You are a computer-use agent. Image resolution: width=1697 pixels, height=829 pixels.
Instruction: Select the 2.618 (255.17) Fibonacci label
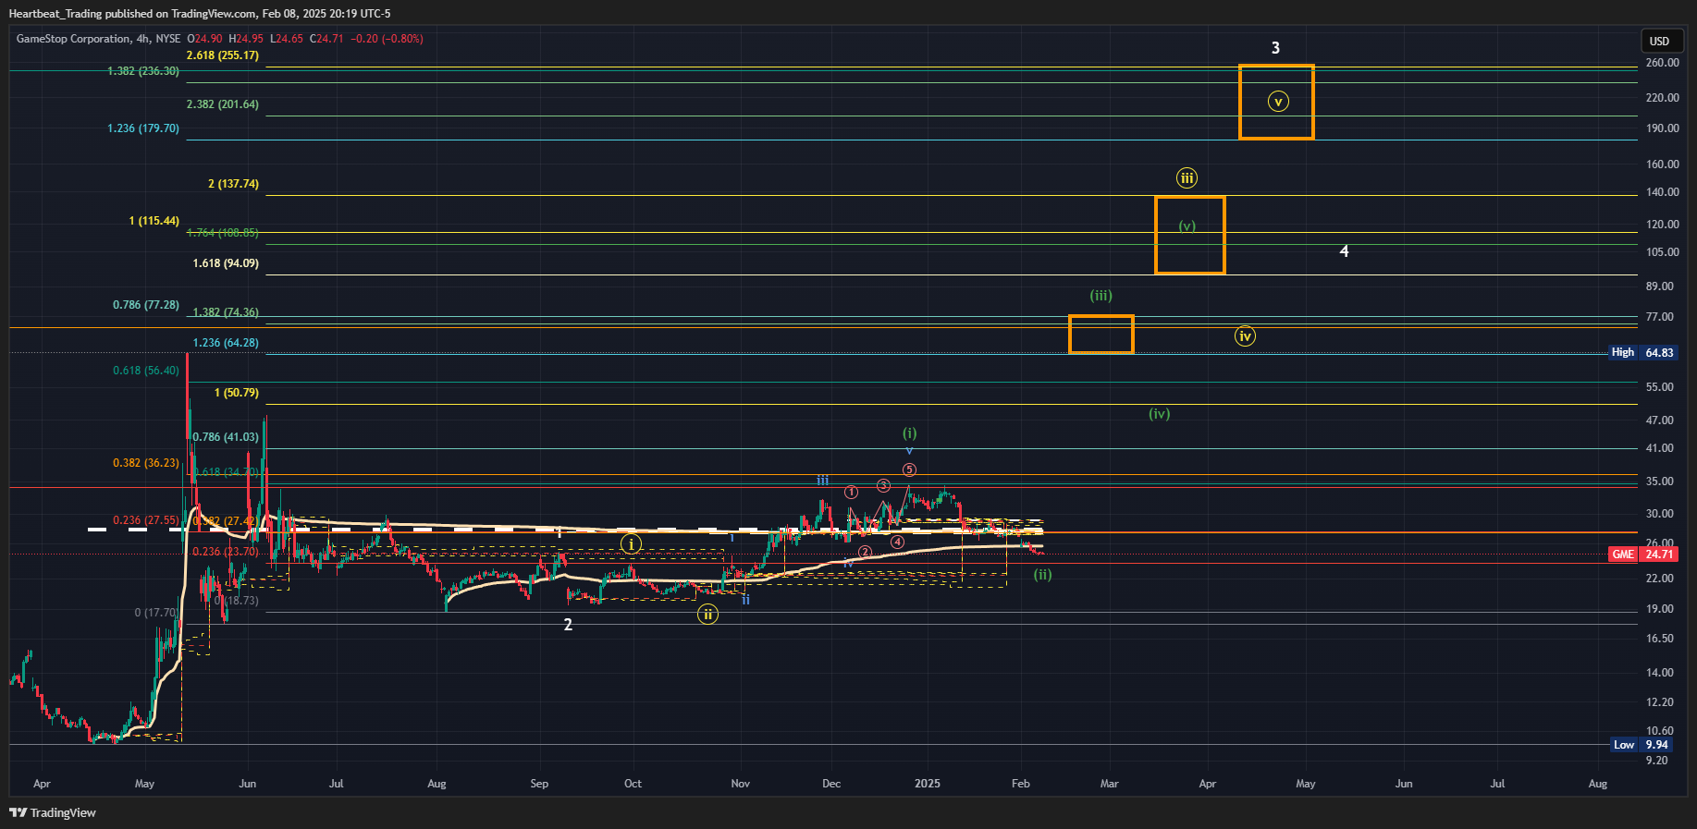[223, 55]
